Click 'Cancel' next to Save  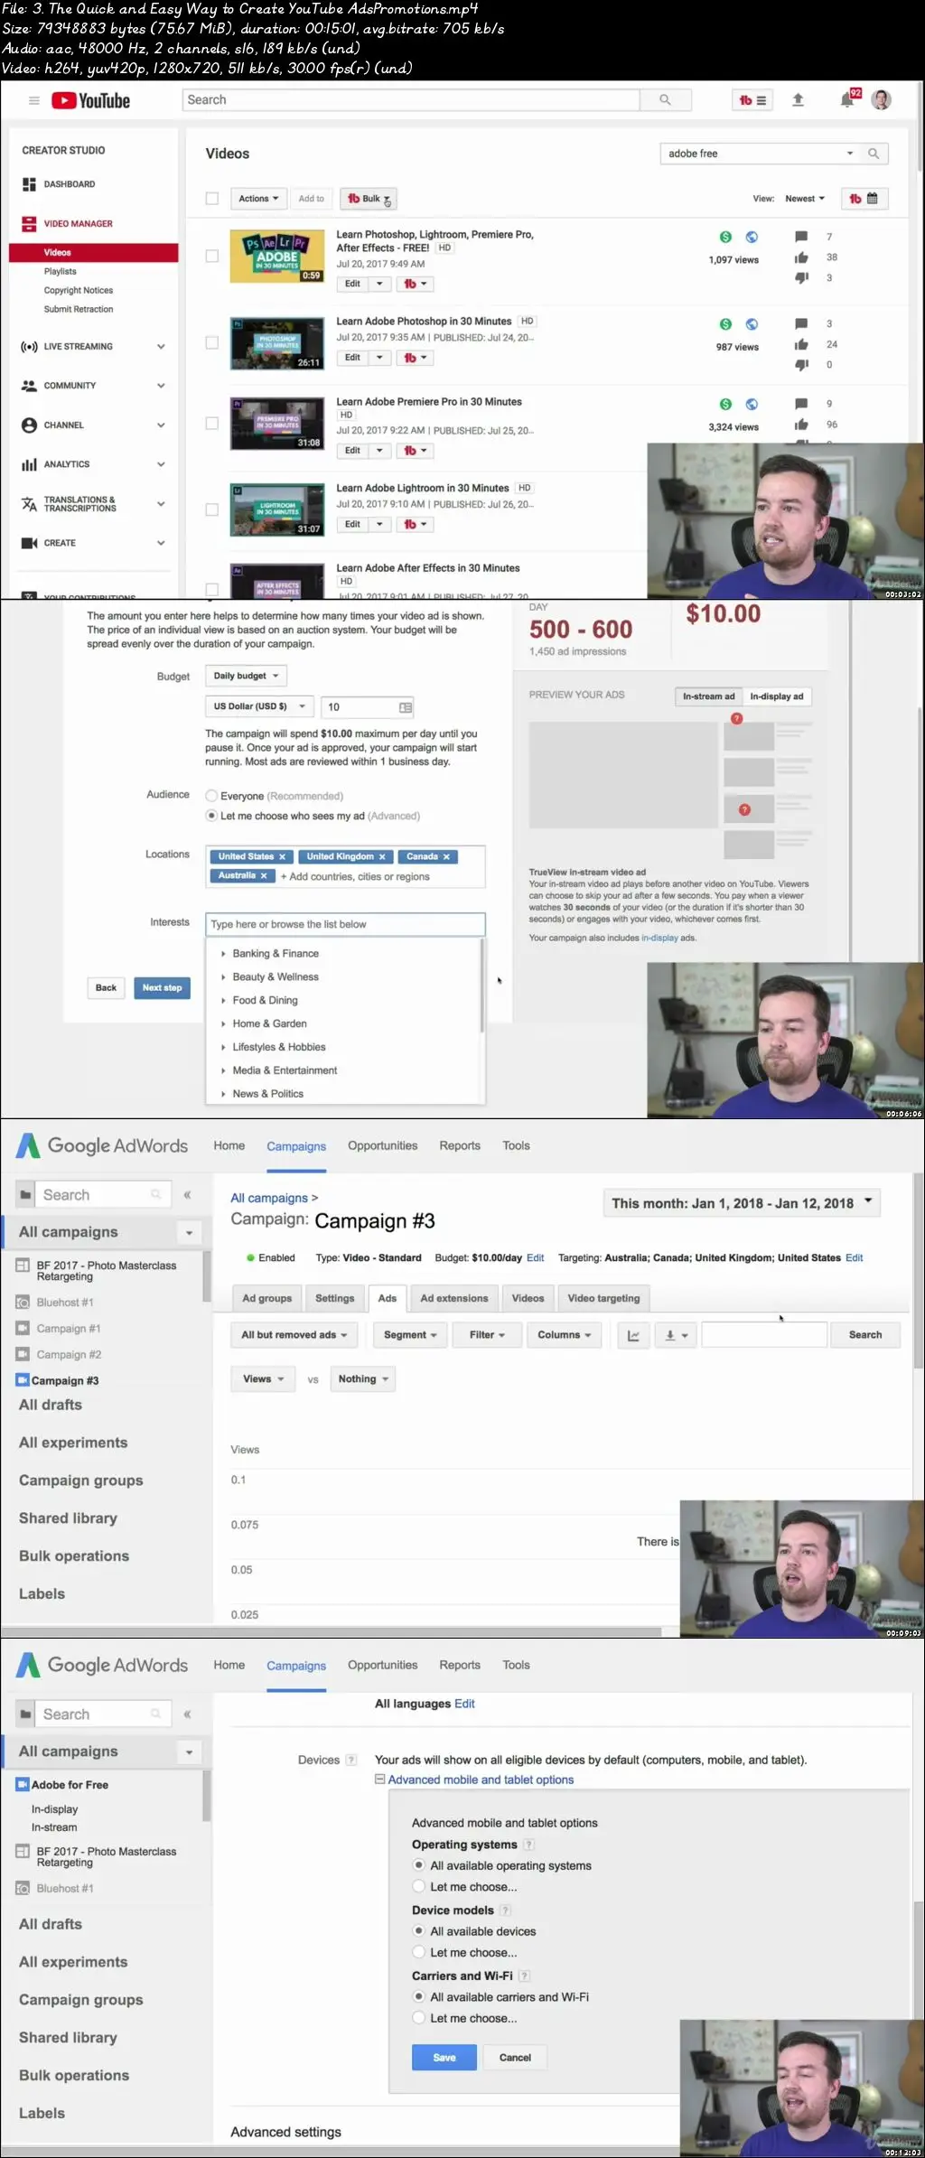click(x=515, y=2058)
